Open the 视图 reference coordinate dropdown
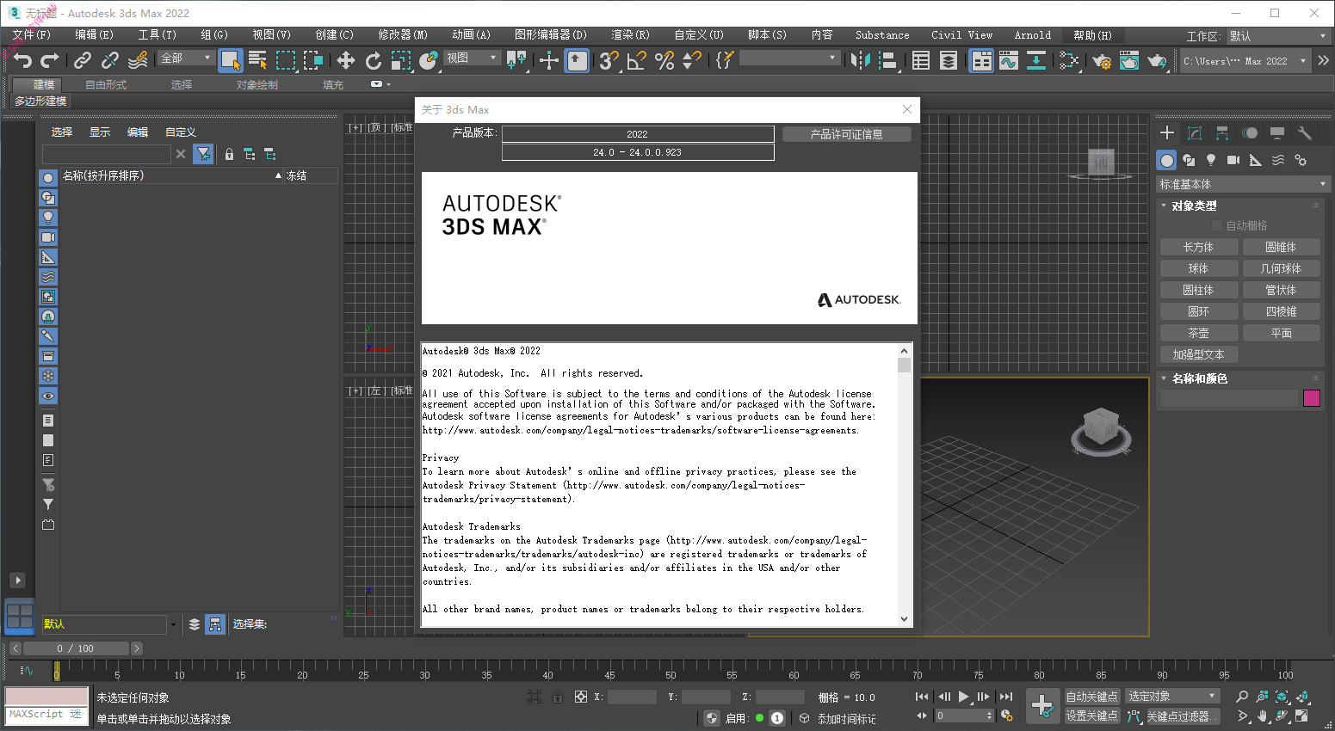Screen dimensions: 1335x731 click(472, 58)
